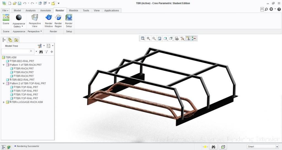Switch to the Annotate ribbon tab
282x150 pixels.
pos(45,10)
